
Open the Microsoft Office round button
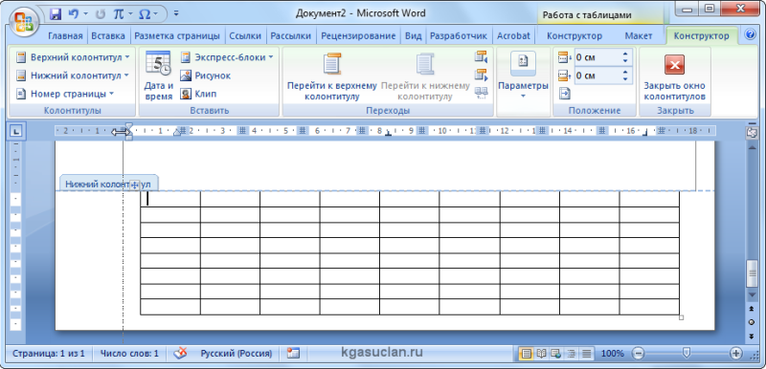coord(24,22)
